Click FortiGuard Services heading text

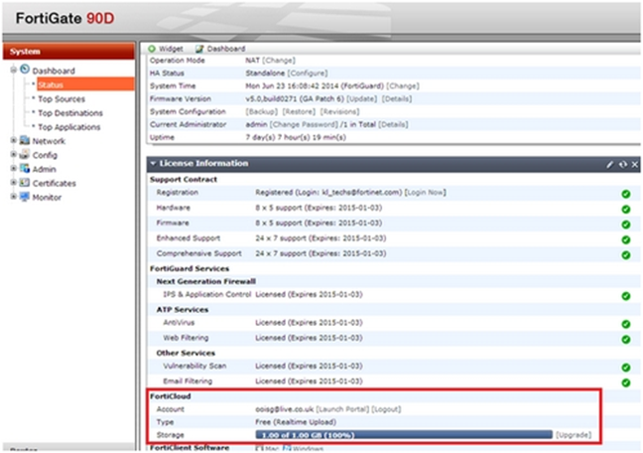[190, 268]
